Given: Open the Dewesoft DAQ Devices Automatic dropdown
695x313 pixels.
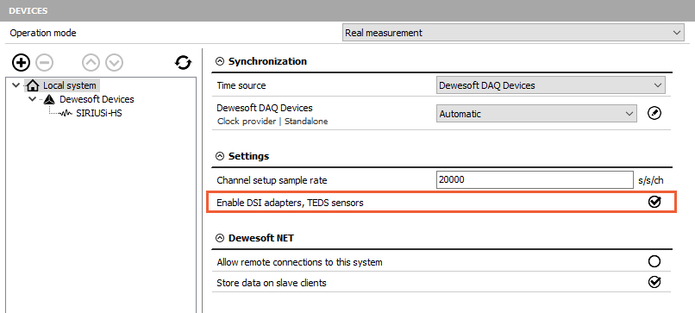Looking at the screenshot, I should click(x=536, y=114).
